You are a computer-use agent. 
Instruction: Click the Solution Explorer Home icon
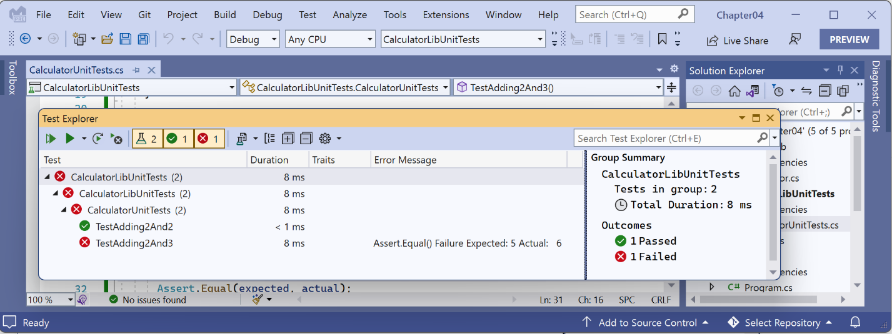[x=734, y=91]
